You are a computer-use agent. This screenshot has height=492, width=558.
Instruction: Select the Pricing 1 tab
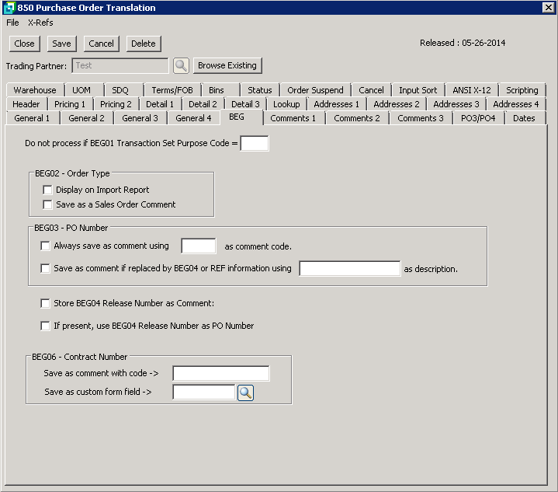(70, 104)
